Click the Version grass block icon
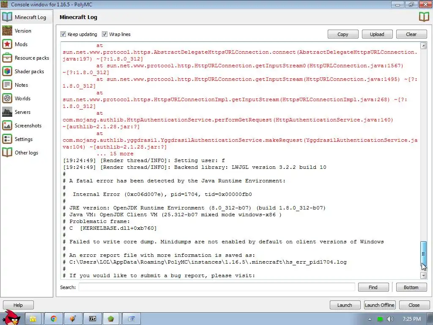The height and width of the screenshot is (325, 433). click(7, 30)
